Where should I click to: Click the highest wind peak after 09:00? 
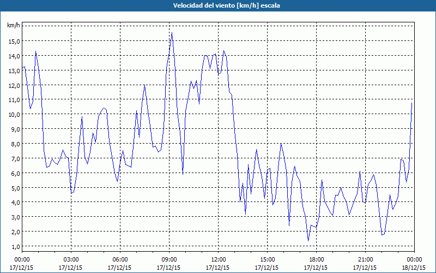[172, 33]
